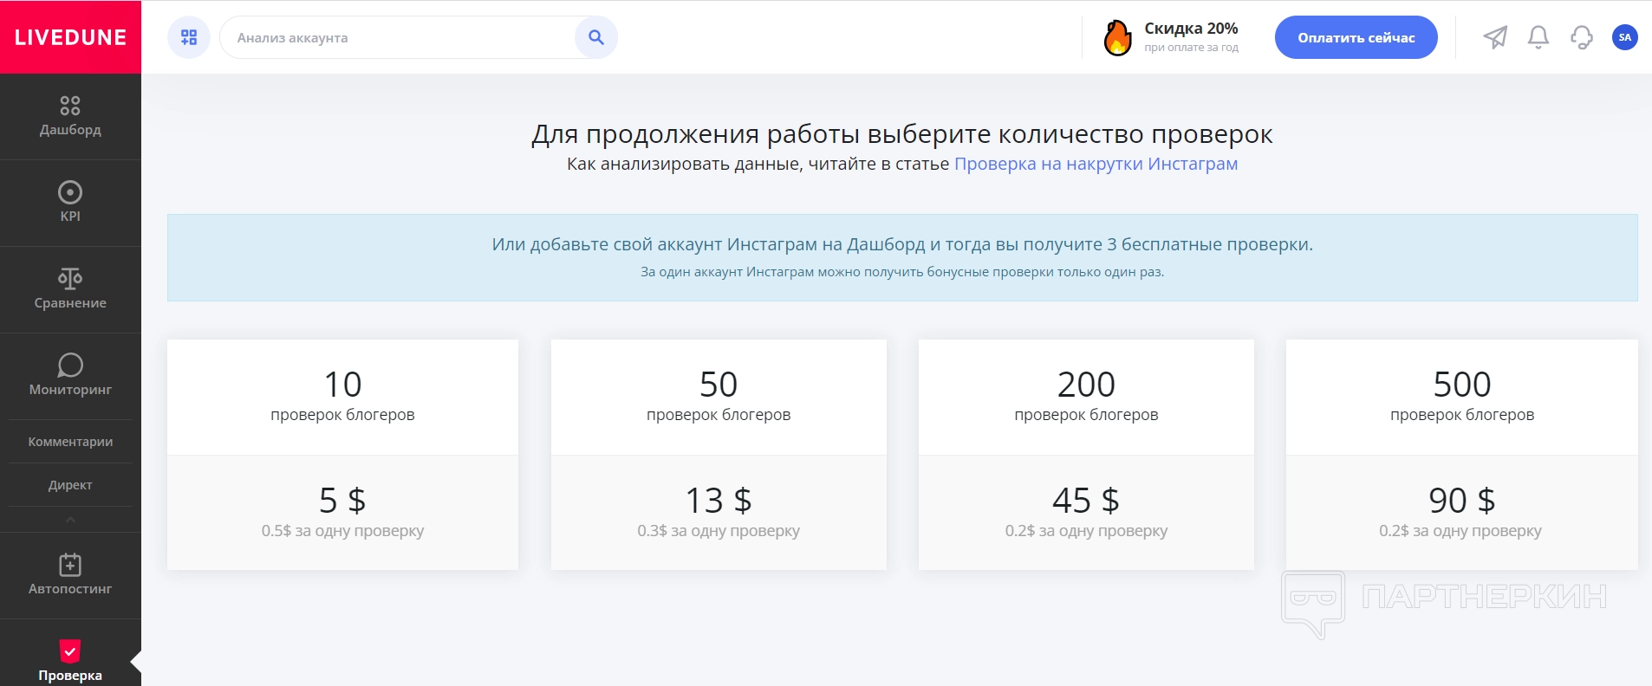Click the 0.3$ за одну проверку text
The width and height of the screenshot is (1652, 686).
coord(719,531)
